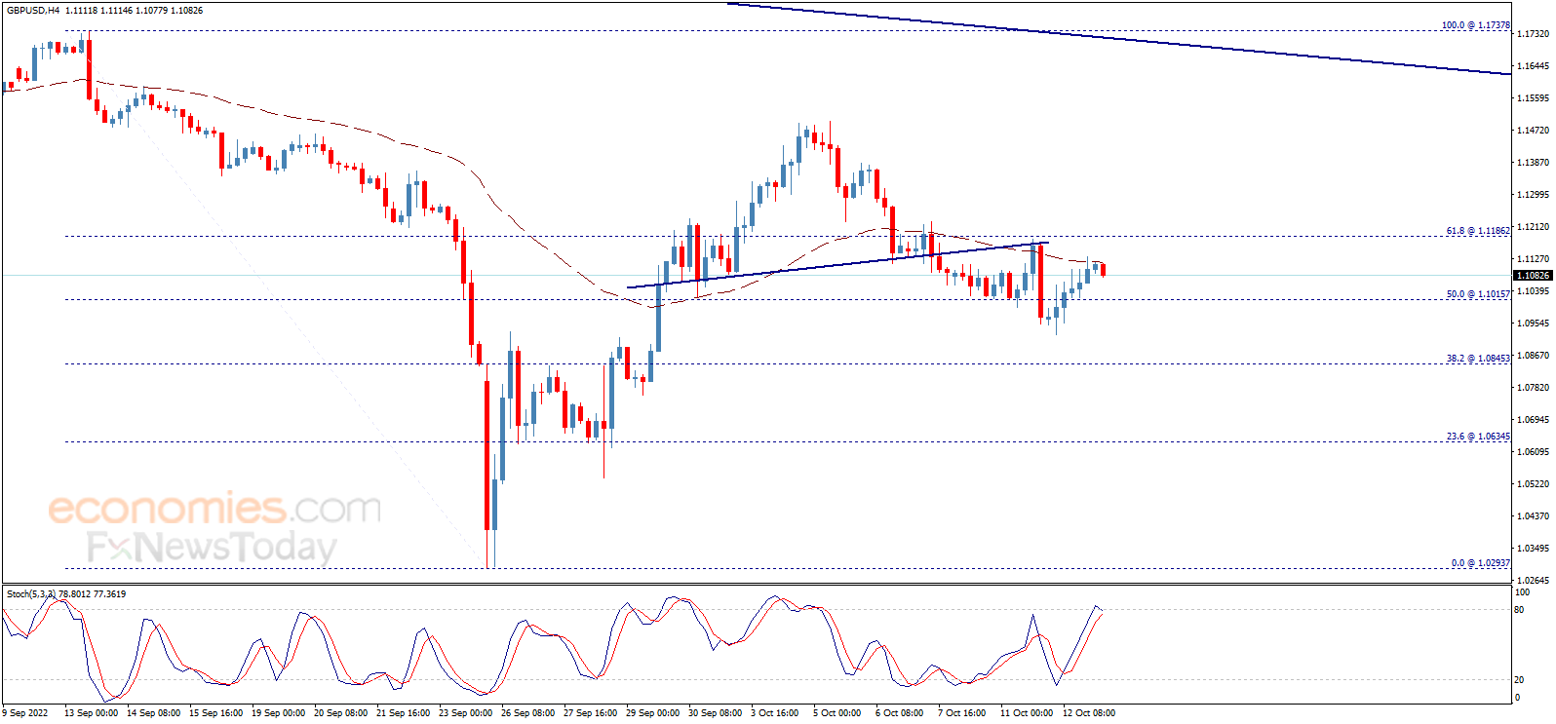Click the 29 Sep 00:00 time label
Screen dimensions: 1556x724
[x=652, y=713]
